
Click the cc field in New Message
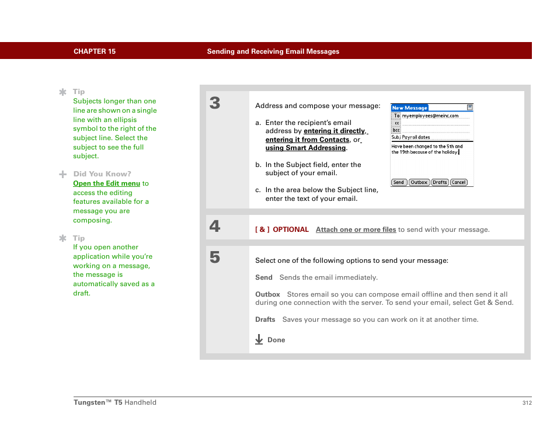click(x=436, y=123)
